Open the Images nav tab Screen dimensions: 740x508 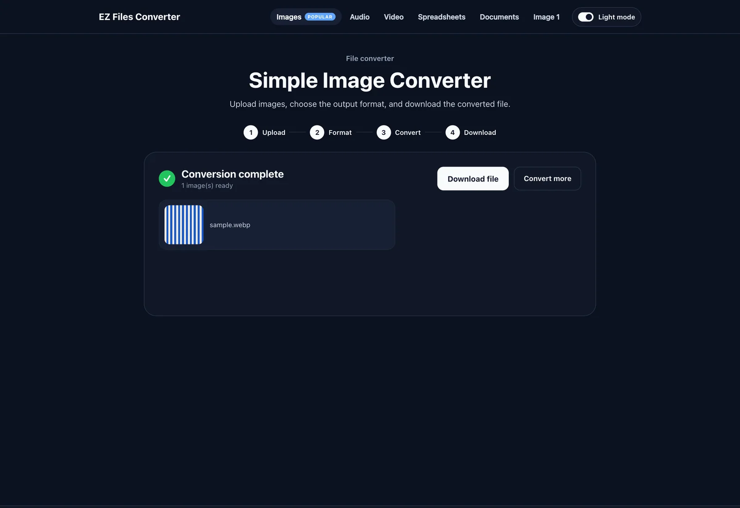pos(306,17)
